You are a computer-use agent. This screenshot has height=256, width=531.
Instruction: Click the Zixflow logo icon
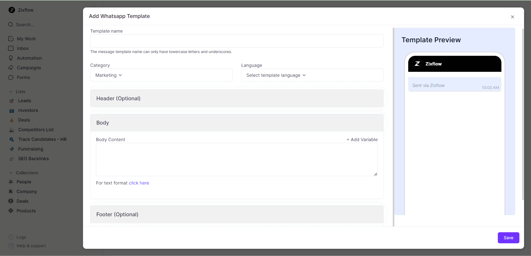[x=11, y=10]
